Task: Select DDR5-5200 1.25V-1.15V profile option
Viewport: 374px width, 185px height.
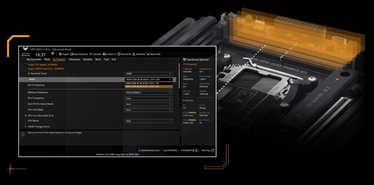Action: [x=149, y=83]
